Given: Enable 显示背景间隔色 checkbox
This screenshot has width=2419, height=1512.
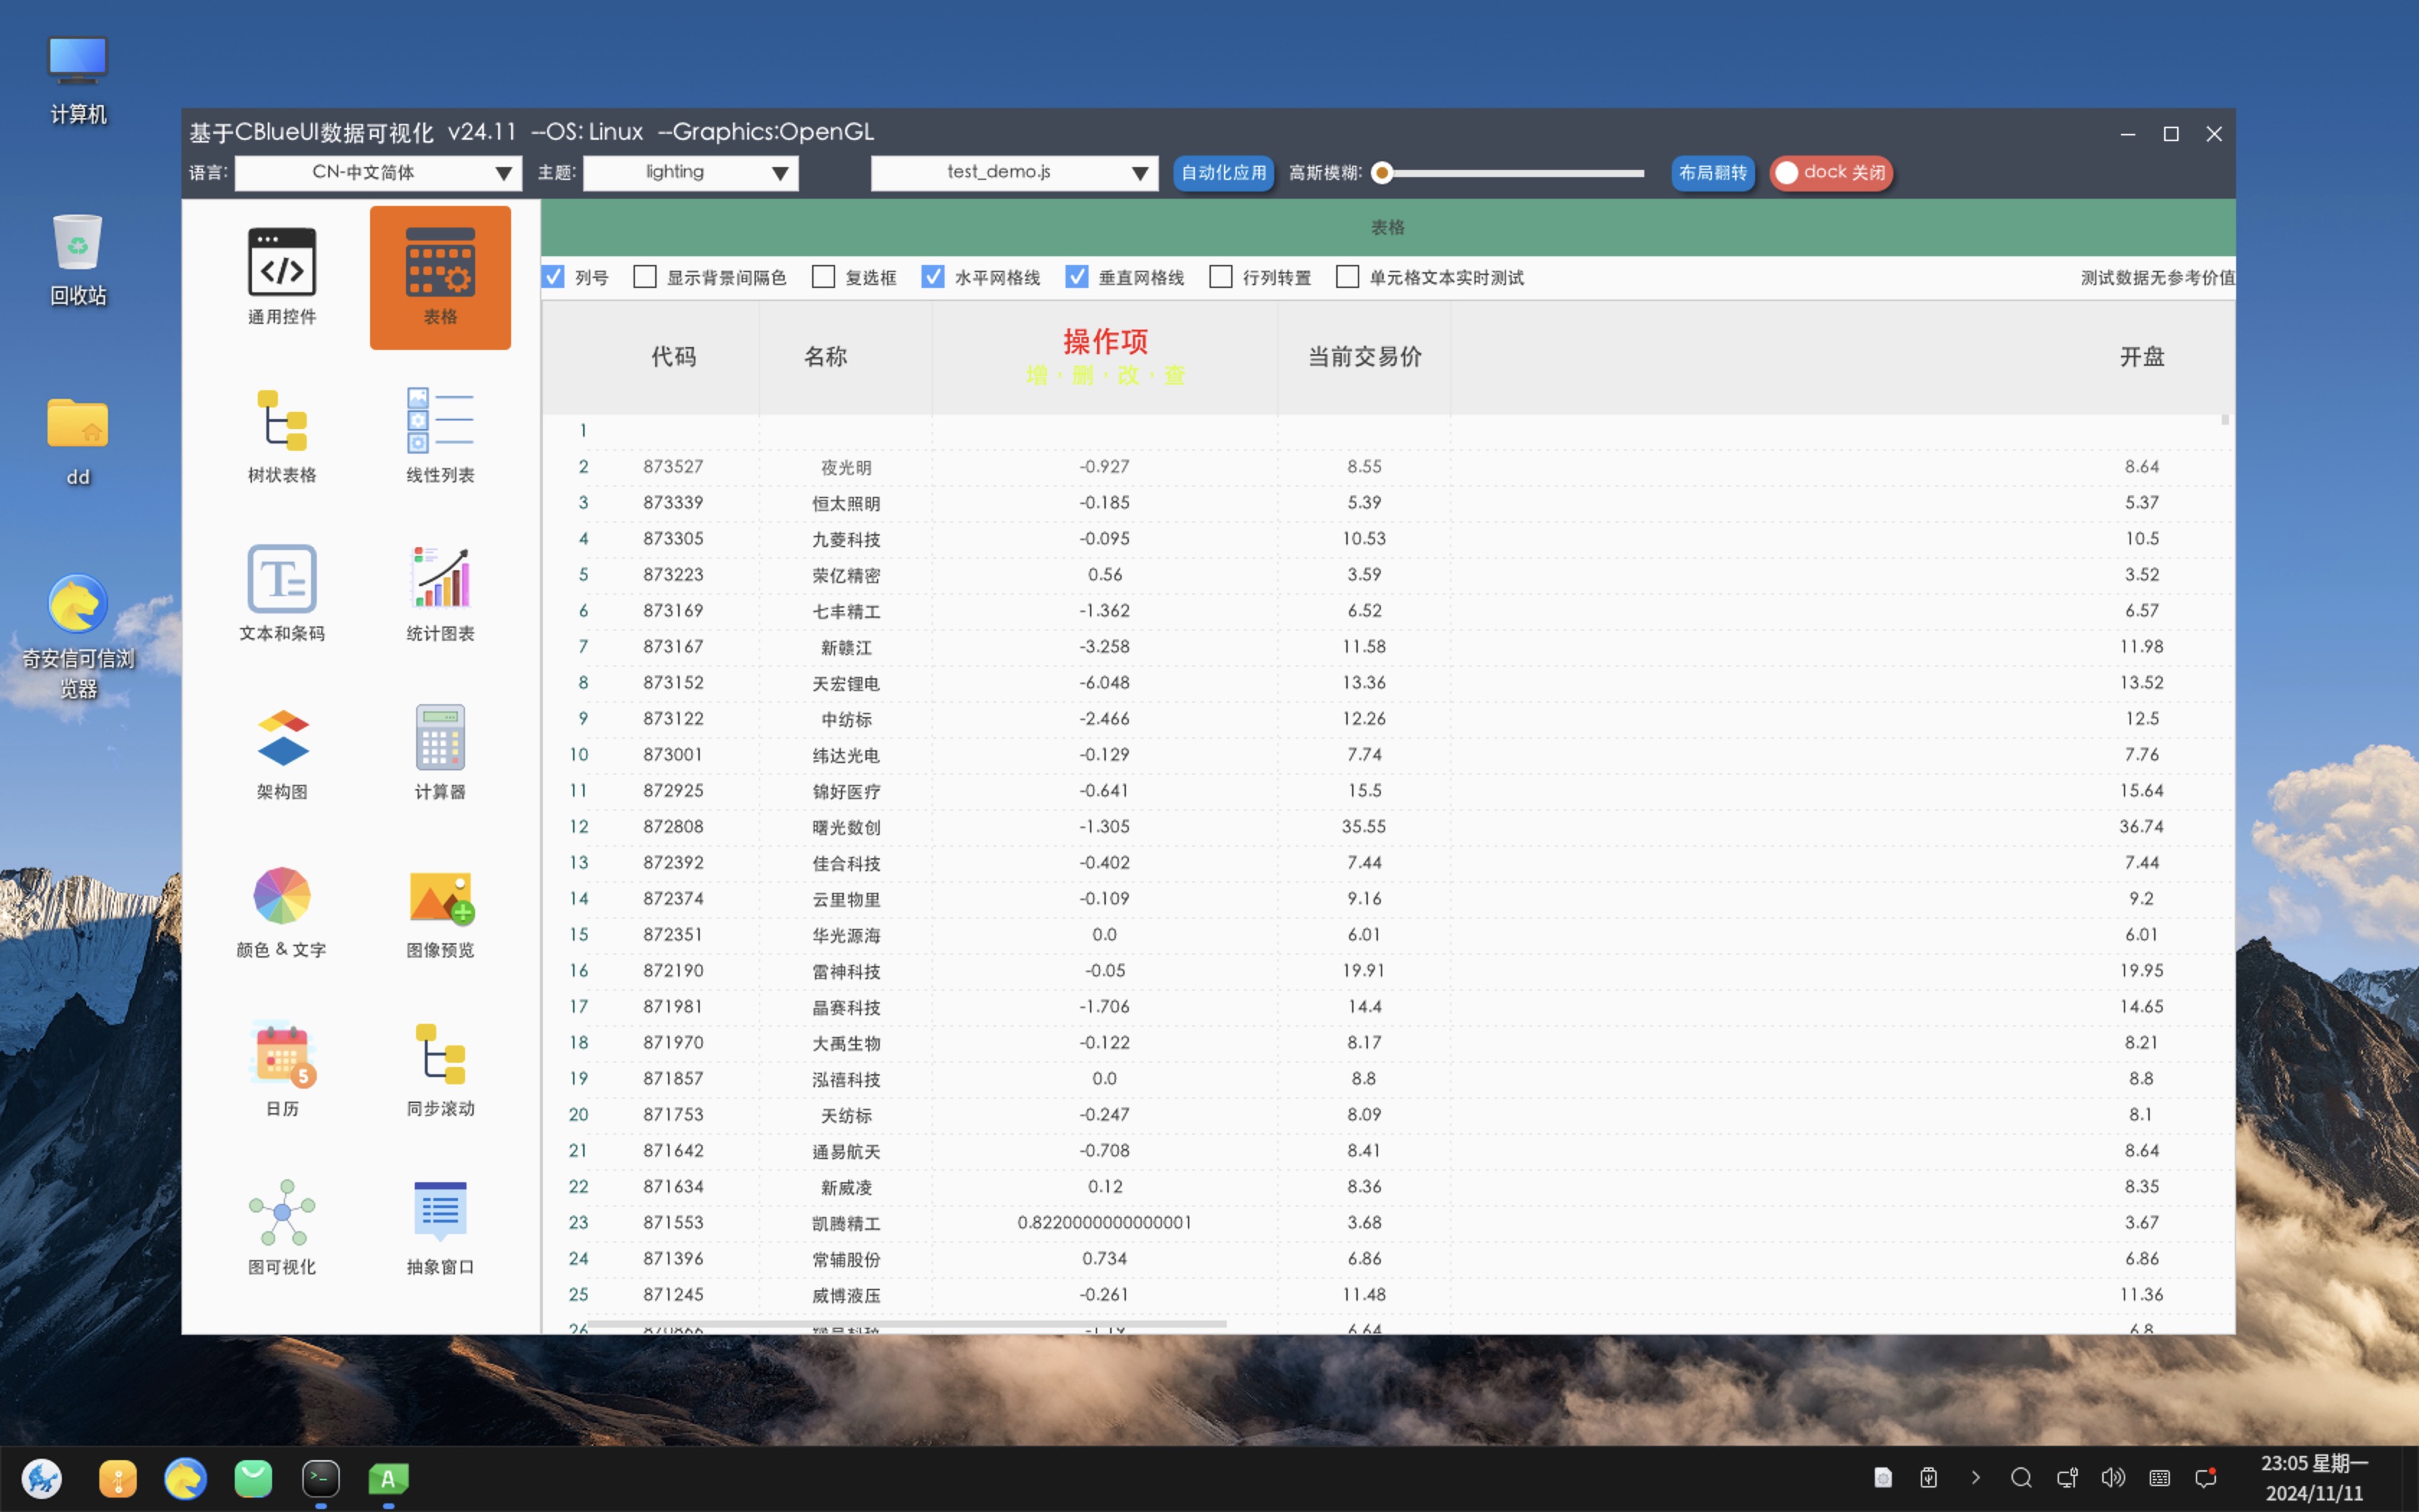Looking at the screenshot, I should [x=646, y=277].
